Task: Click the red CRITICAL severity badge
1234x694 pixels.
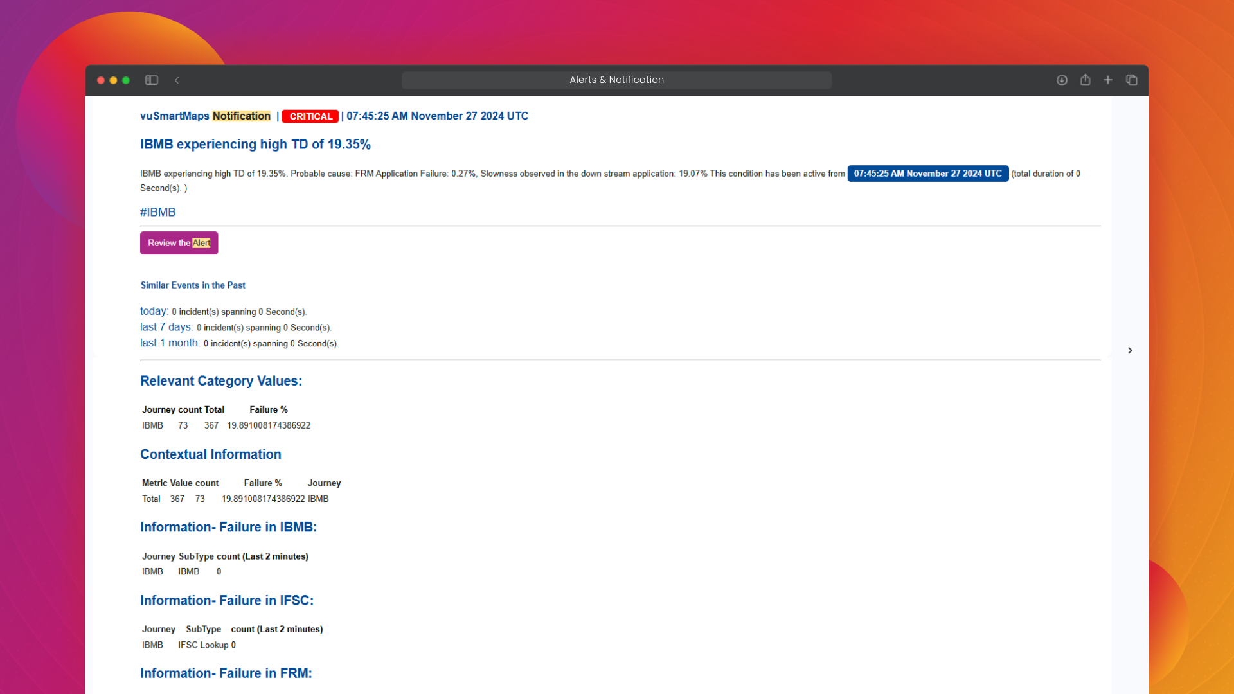Action: tap(310, 116)
